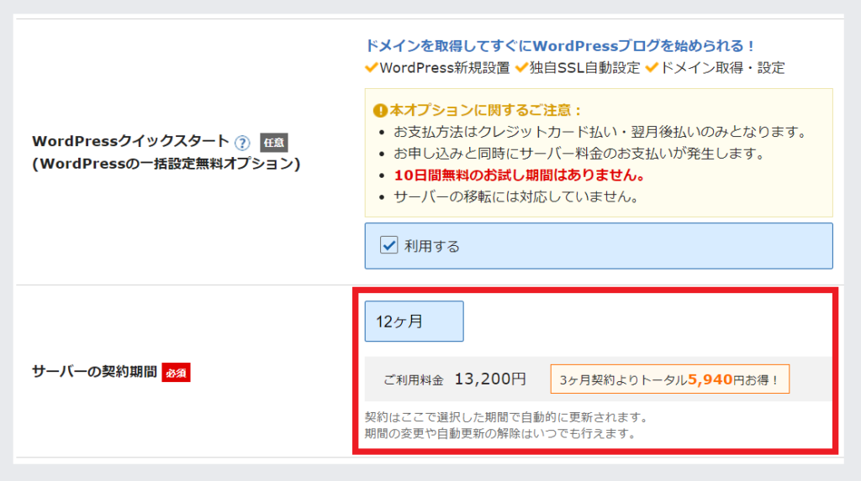Click the ご利用料金 label
Viewport: 861px width, 481px height.
click(414, 380)
